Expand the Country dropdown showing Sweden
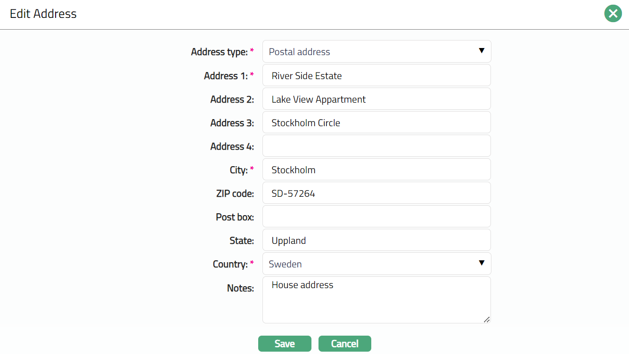 coord(376,264)
